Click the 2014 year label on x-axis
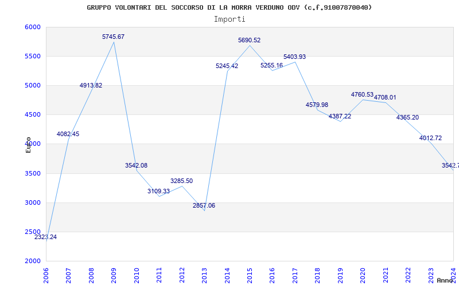Image resolution: width=459 pixels, height=286 pixels. (227, 275)
